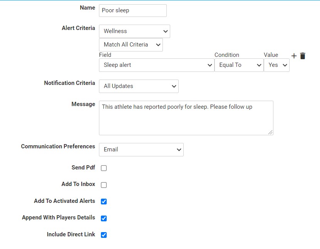Click the Add To Activated Alerts label
Image resolution: width=320 pixels, height=249 pixels.
64,201
